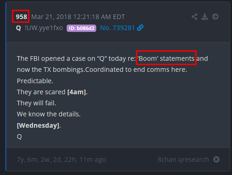Click the relative time ago text
This screenshot has width=232, height=175.
[61, 159]
